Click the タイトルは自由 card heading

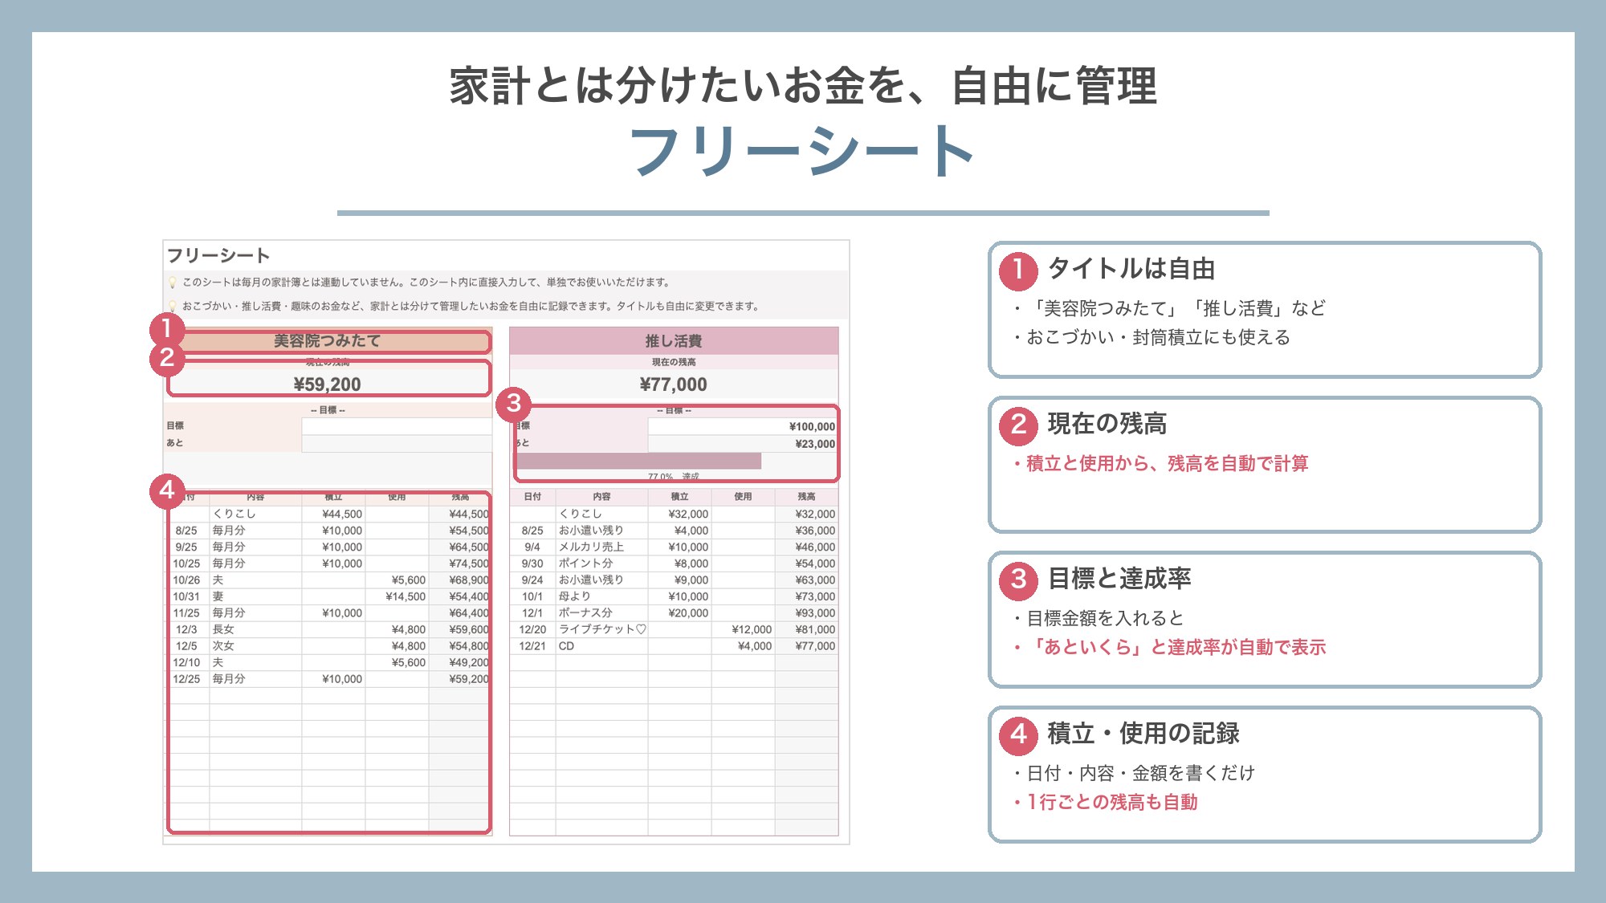(x=1131, y=269)
